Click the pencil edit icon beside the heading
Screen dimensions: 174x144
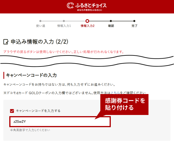[x=6, y=42]
